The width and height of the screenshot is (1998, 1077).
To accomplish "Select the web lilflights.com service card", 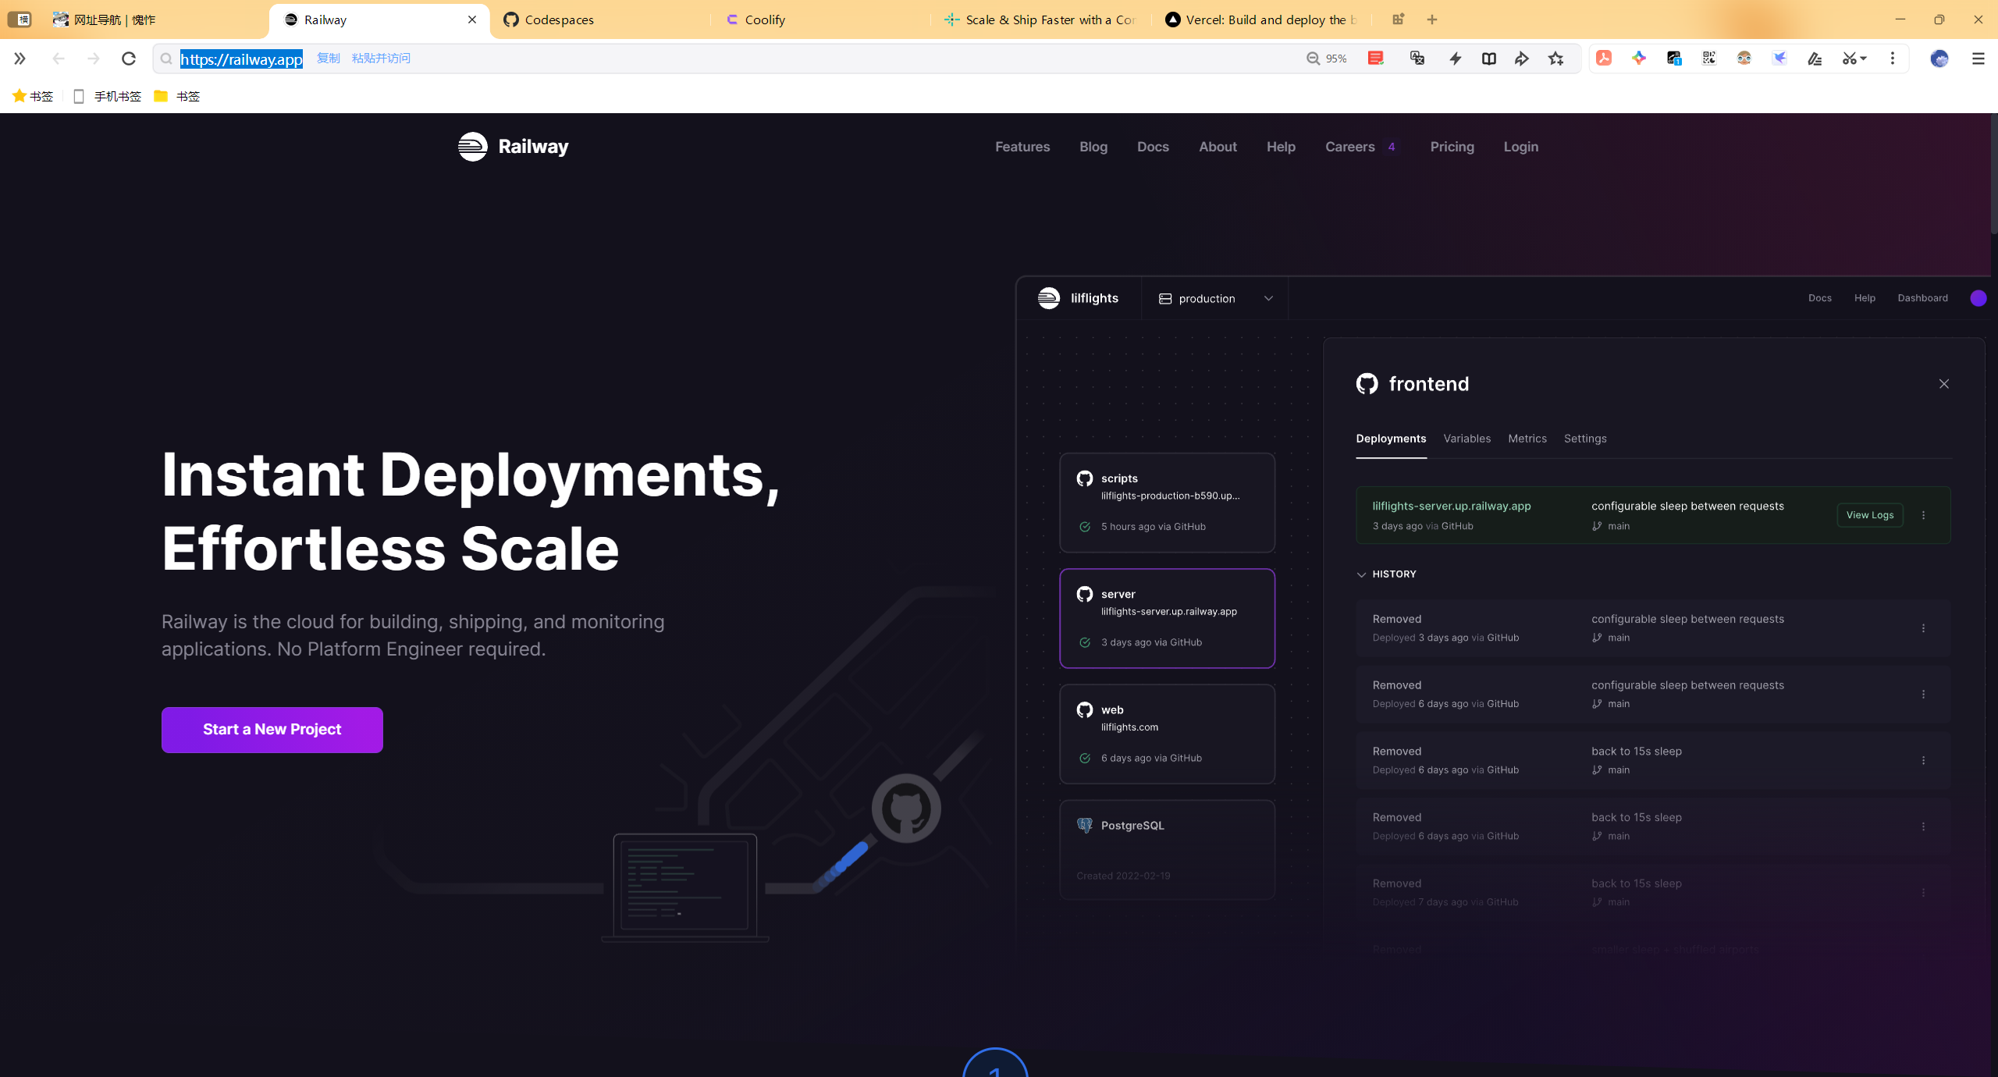I will [1168, 734].
